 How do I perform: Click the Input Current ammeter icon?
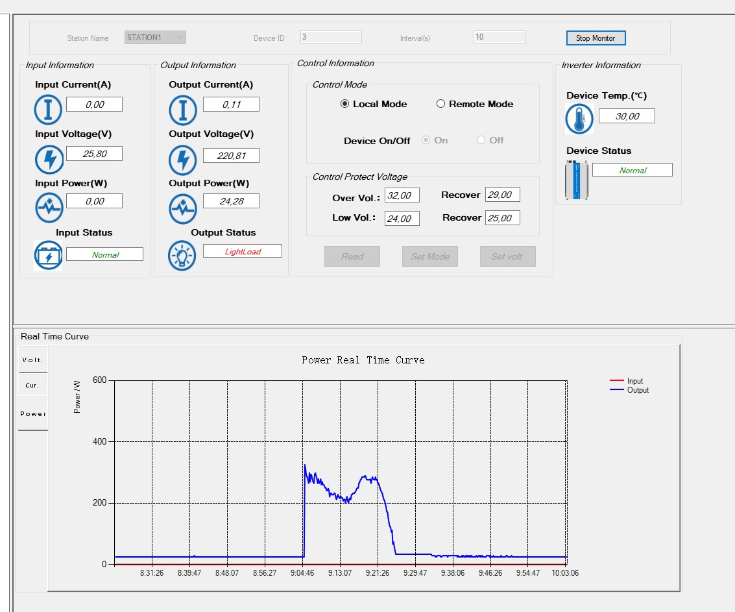coord(48,110)
